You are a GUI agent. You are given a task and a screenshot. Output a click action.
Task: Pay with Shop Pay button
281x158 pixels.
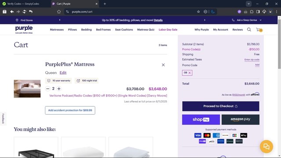(x=201, y=119)
